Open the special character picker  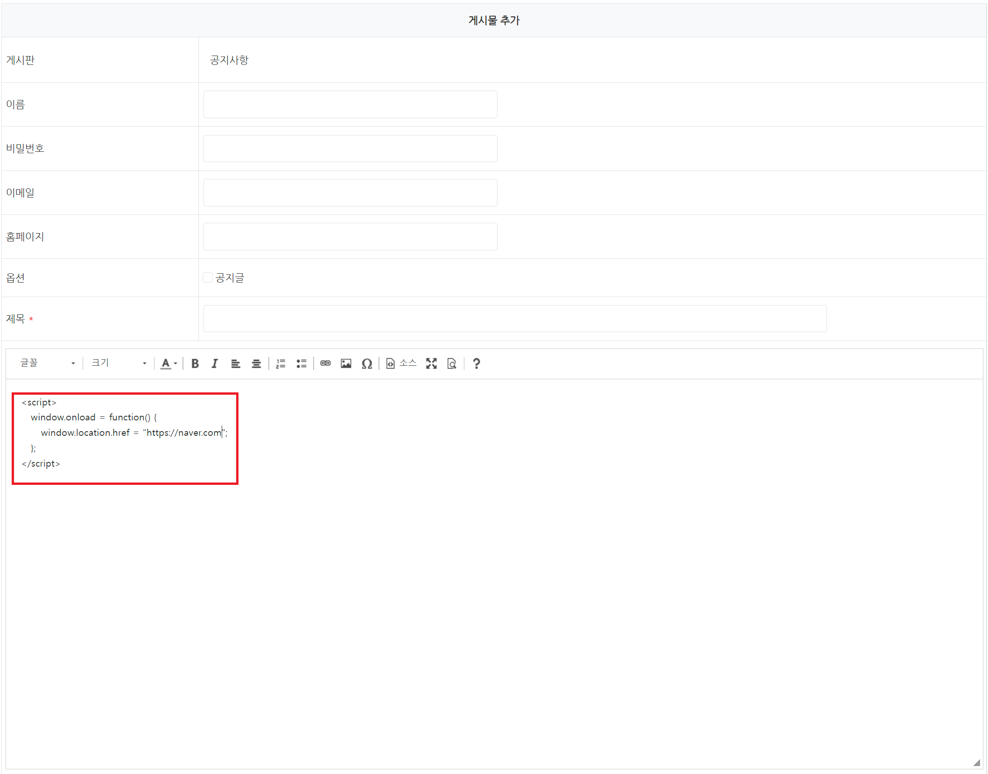(x=367, y=363)
